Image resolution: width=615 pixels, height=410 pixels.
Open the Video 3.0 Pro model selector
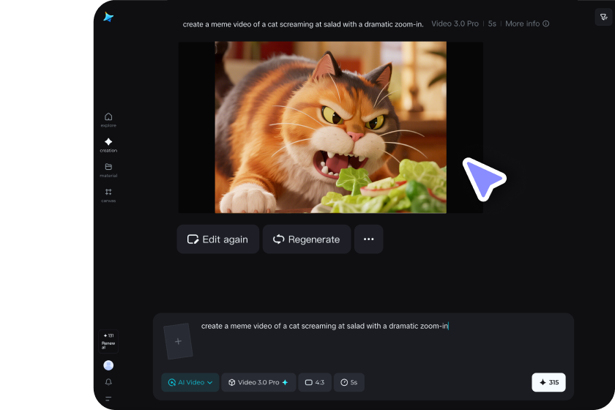[258, 382]
